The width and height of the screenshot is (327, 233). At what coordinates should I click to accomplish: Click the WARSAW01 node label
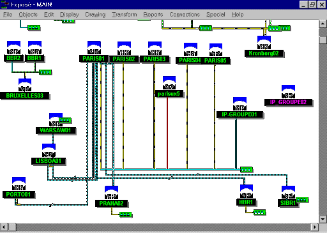[56, 130]
